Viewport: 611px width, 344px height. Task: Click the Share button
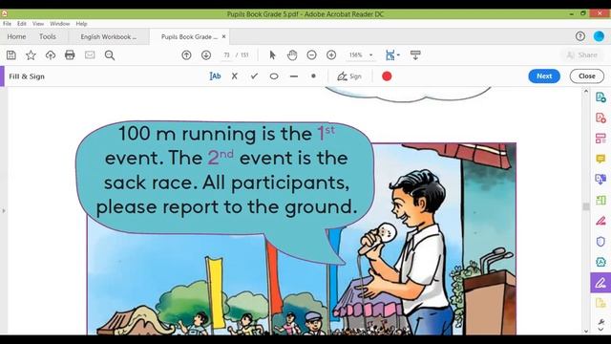[582, 55]
